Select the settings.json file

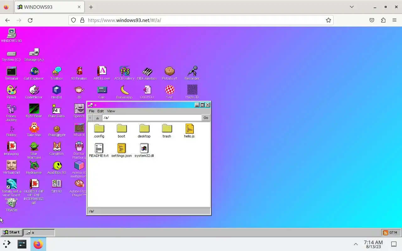tap(122, 150)
